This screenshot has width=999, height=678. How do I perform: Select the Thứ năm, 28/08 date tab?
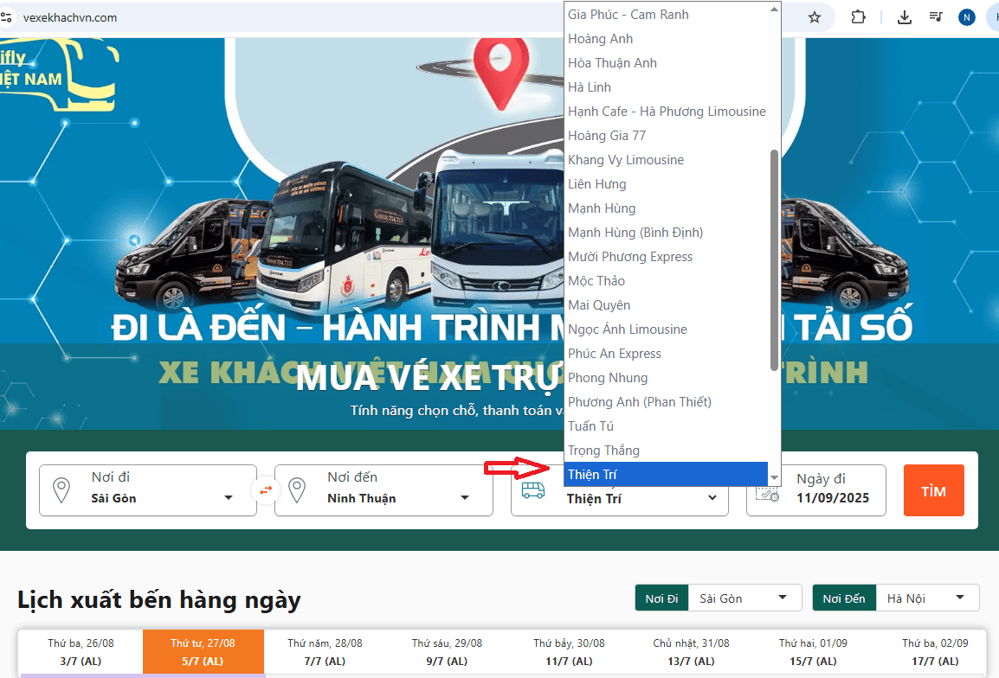[x=325, y=651]
